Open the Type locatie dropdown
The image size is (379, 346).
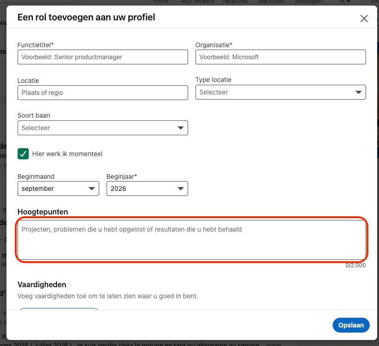(281, 92)
